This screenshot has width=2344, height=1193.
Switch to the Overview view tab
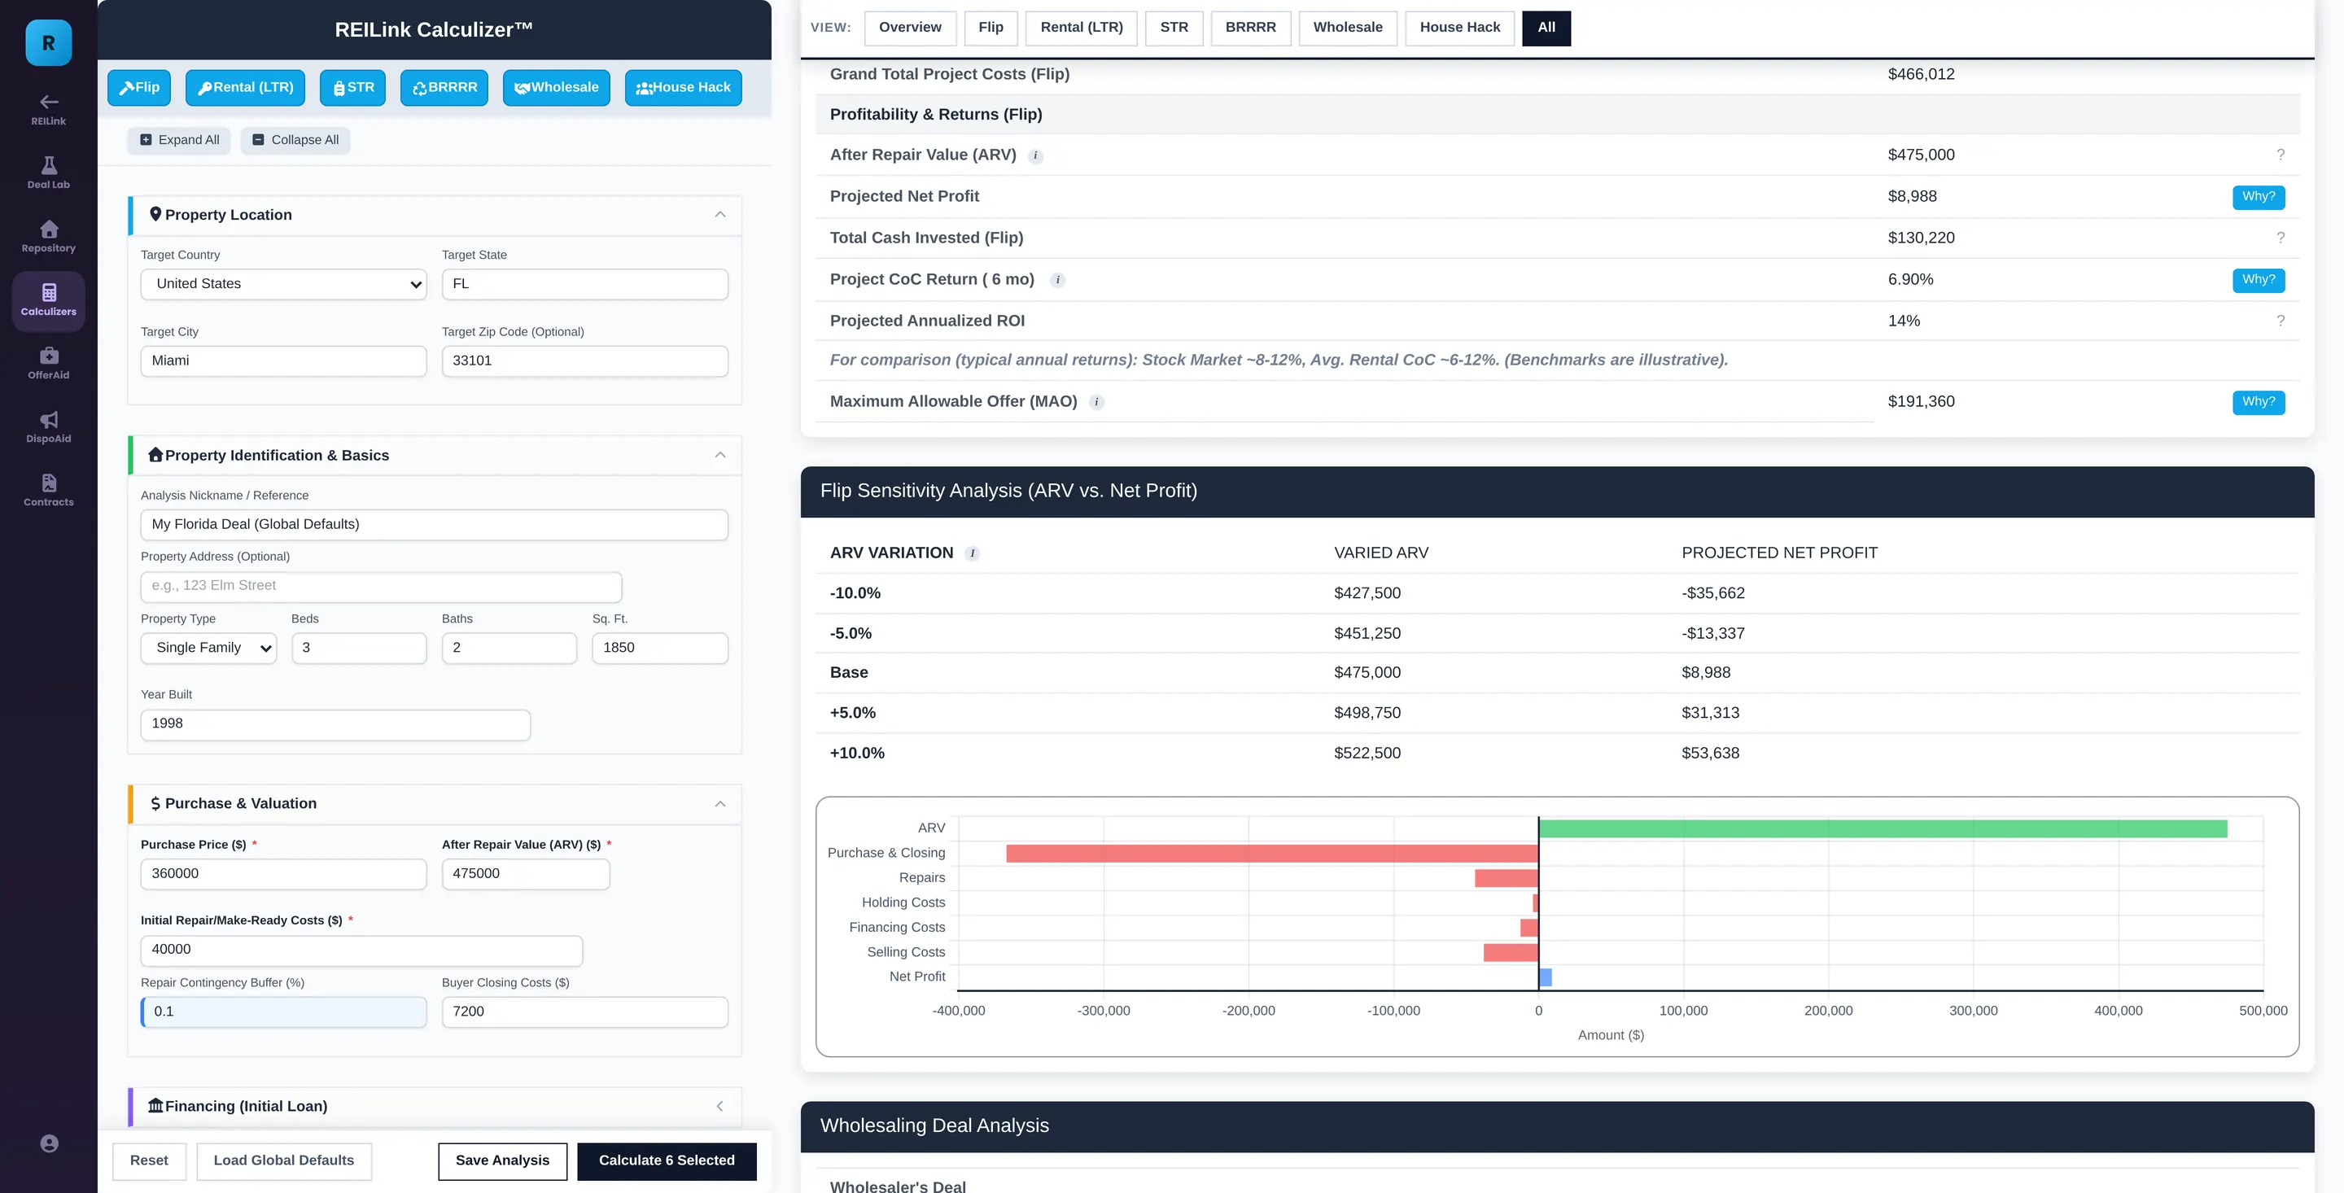point(910,28)
